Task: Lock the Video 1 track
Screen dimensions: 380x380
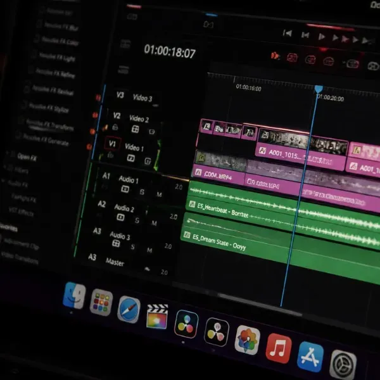Action: pyautogui.click(x=110, y=155)
